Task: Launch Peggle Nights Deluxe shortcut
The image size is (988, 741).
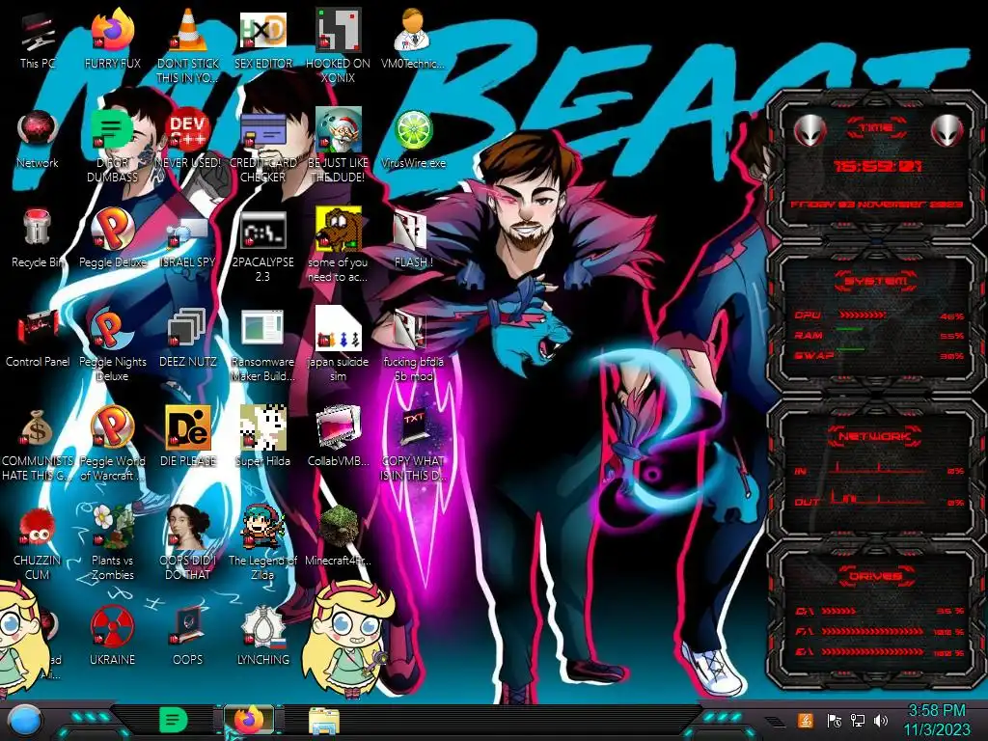Action: tap(113, 345)
